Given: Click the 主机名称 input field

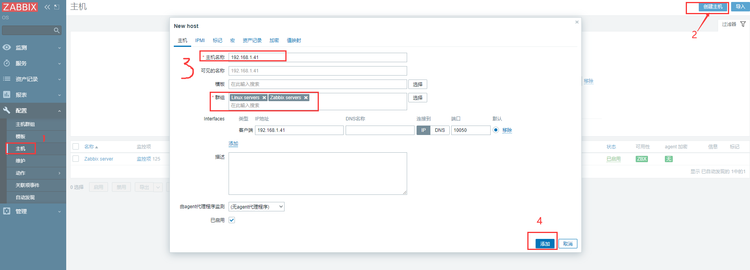Looking at the screenshot, I should (x=318, y=57).
